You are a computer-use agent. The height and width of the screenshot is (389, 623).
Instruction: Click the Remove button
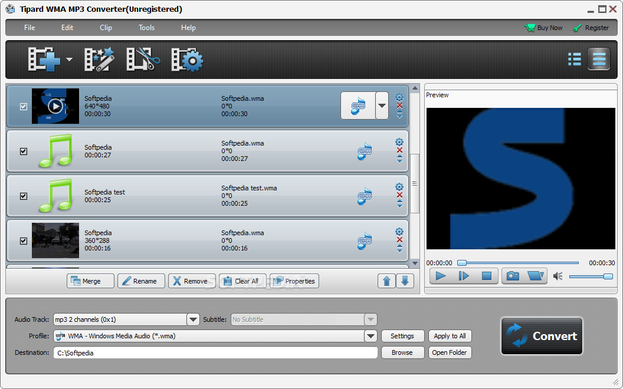click(x=192, y=281)
